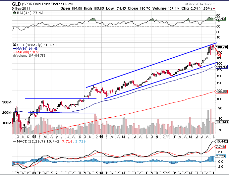Screen dimensions: 229x175
Task: Click the '(SPDR Gold Trust Shares)' name
Action: [x=43, y=4]
